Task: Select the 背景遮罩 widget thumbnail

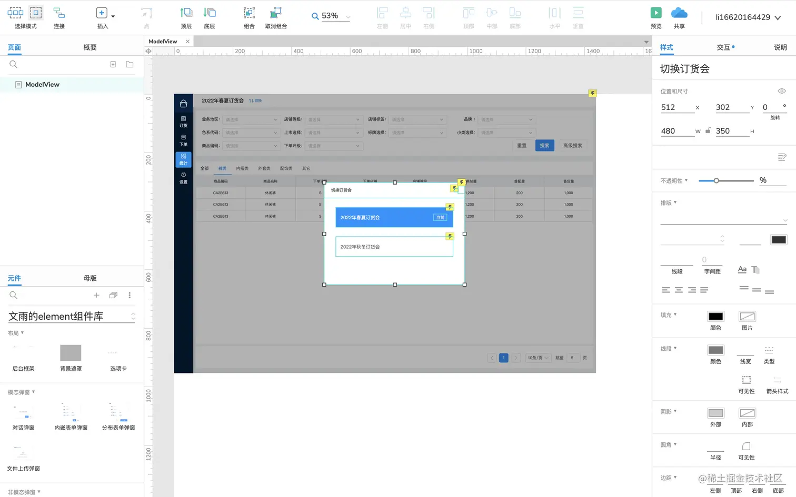Action: point(71,352)
